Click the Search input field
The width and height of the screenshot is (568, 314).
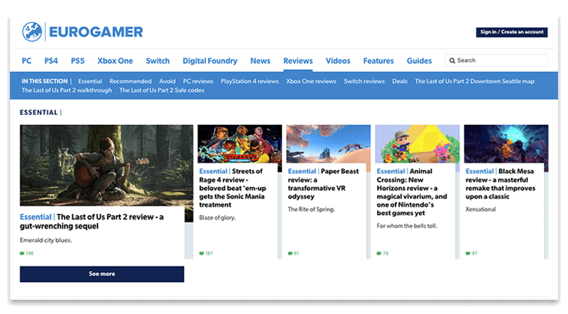(496, 60)
